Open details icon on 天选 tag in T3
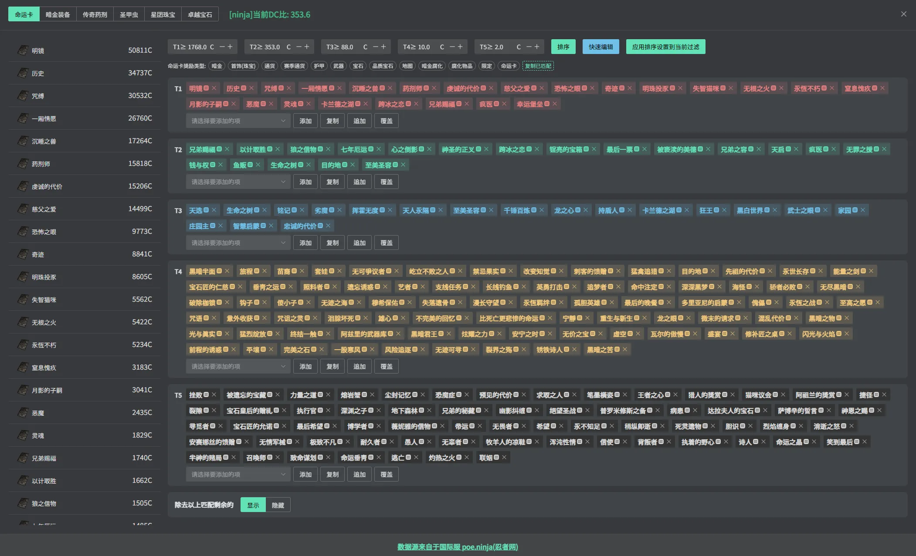 206,210
